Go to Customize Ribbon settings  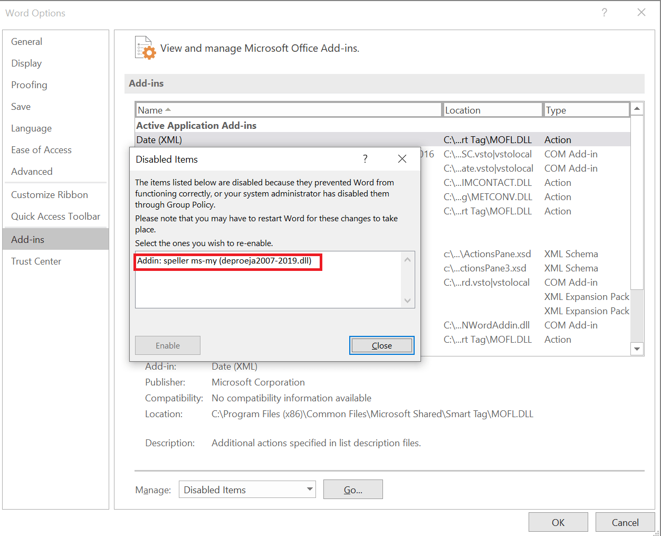[50, 195]
